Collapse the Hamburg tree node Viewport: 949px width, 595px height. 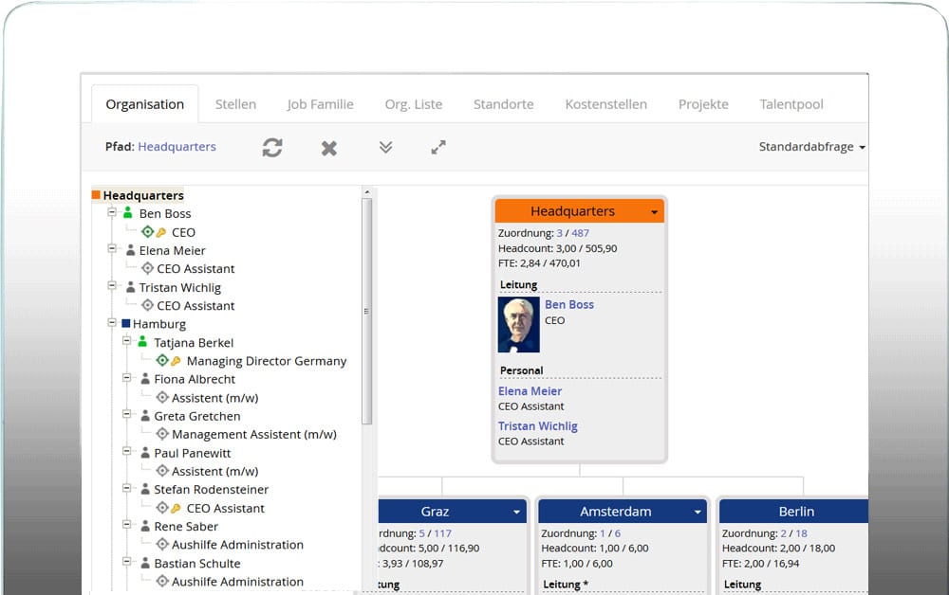tap(112, 322)
